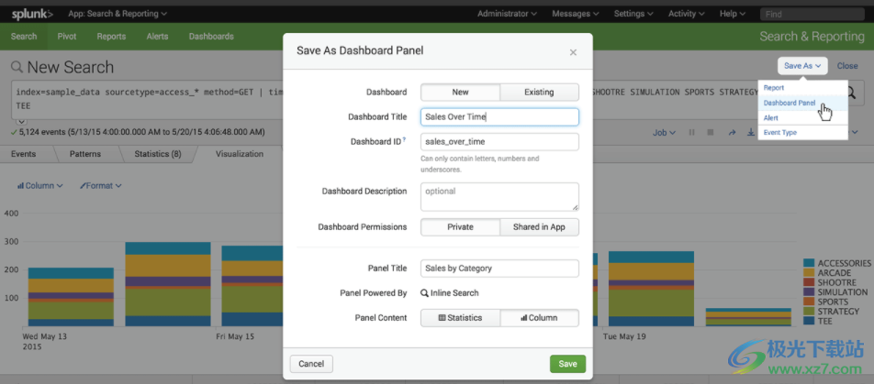Share the search job
The image size is (874, 384).
click(x=732, y=133)
